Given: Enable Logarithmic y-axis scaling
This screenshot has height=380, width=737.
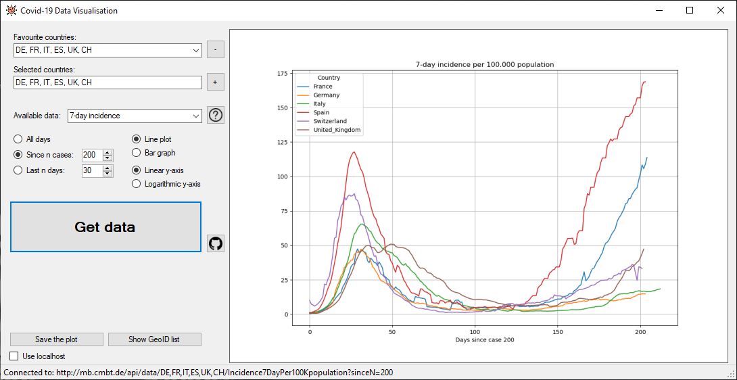Looking at the screenshot, I should coord(137,183).
